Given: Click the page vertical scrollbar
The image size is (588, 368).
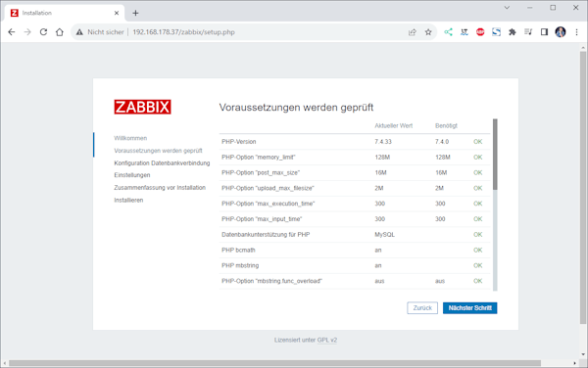Looking at the screenshot, I should [x=583, y=187].
